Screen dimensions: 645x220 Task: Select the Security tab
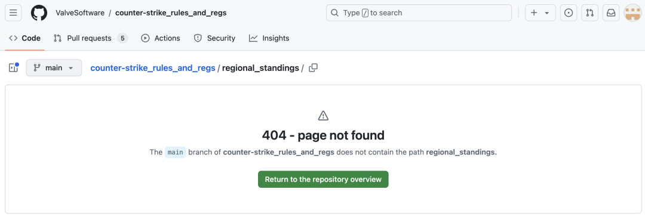[214, 38]
